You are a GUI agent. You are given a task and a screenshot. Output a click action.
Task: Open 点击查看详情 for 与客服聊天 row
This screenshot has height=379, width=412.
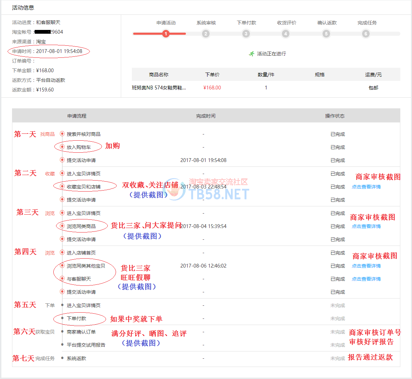[366, 279]
